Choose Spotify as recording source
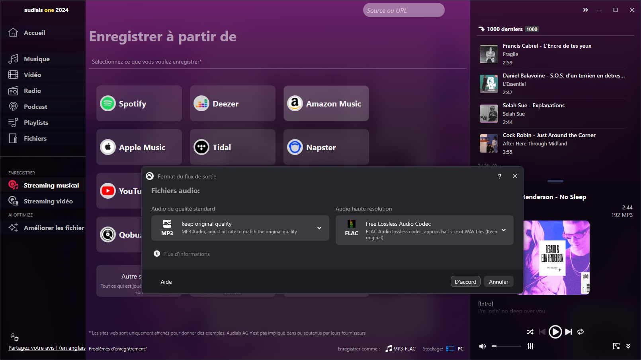The width and height of the screenshot is (641, 360). (139, 103)
